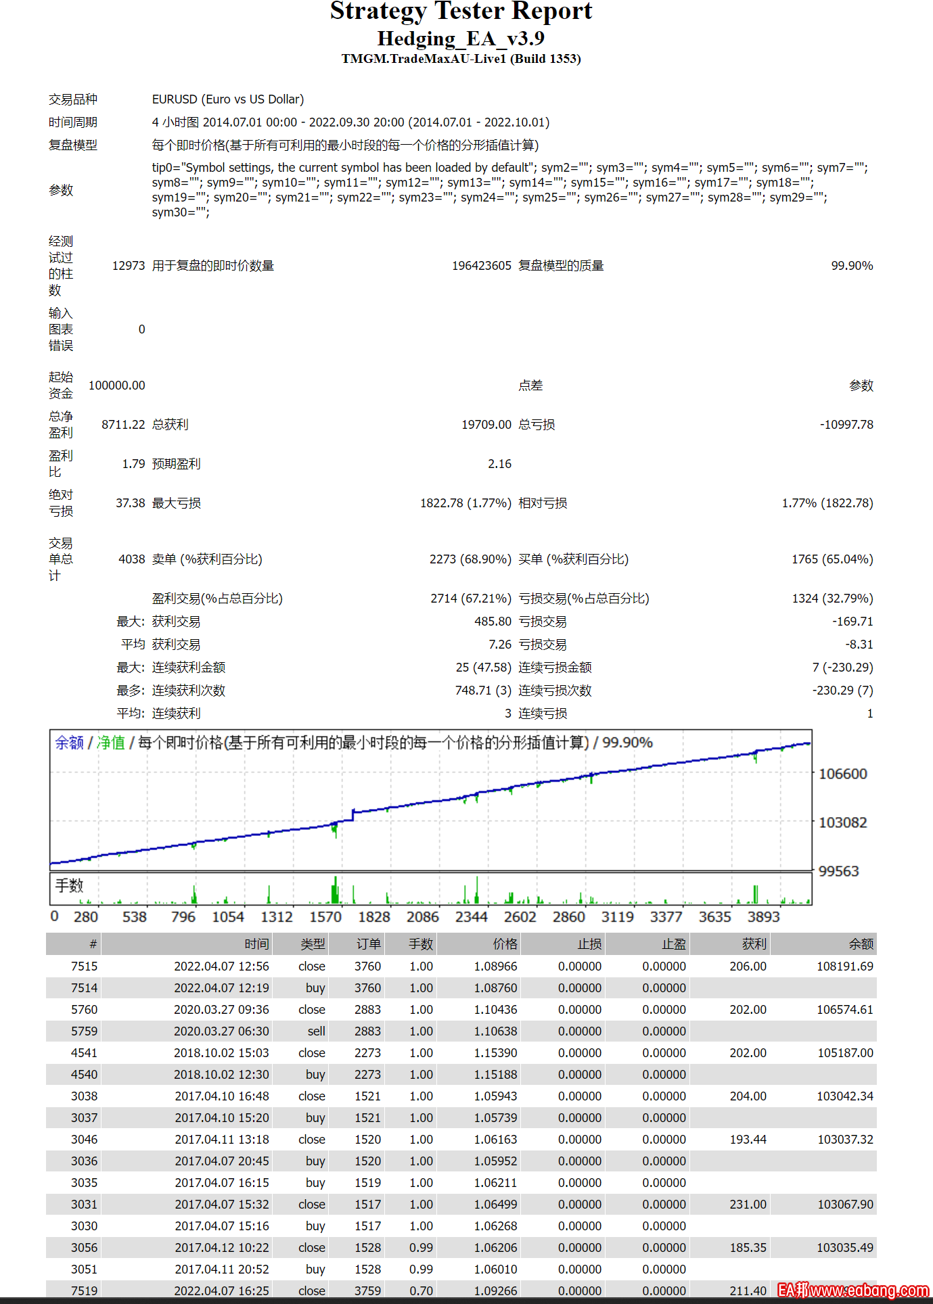933x1304 pixels.
Task: Select the Hedging_EA_v3.9 heading
Action: click(461, 39)
